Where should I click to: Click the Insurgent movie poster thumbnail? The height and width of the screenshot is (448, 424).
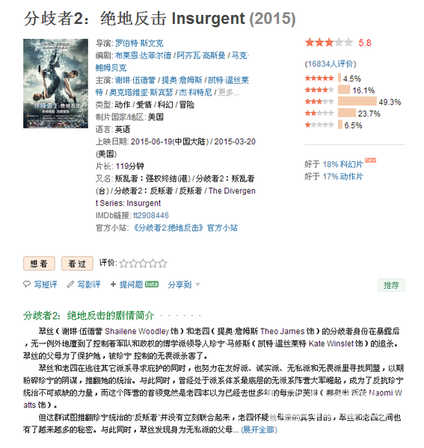click(55, 84)
